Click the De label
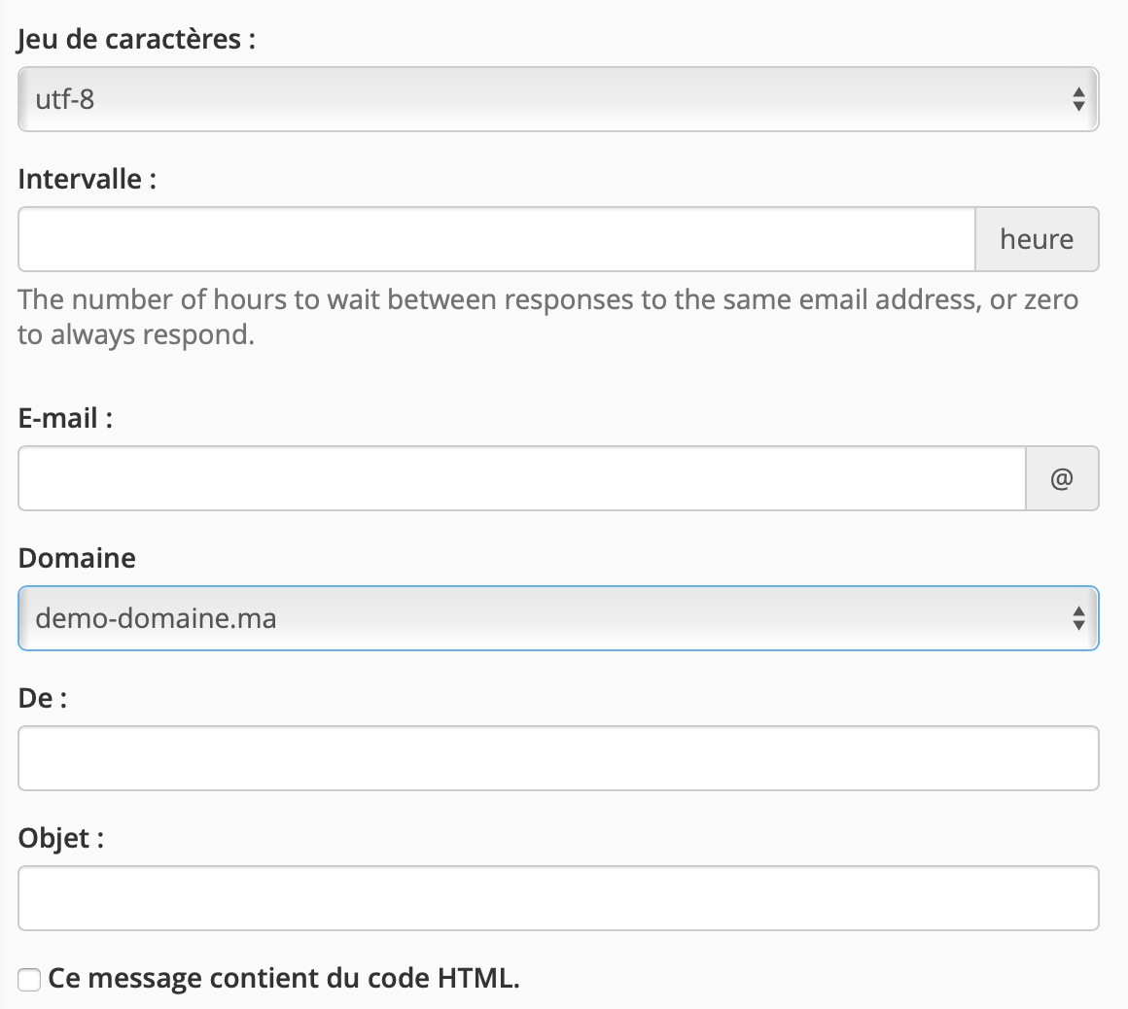 pos(43,698)
